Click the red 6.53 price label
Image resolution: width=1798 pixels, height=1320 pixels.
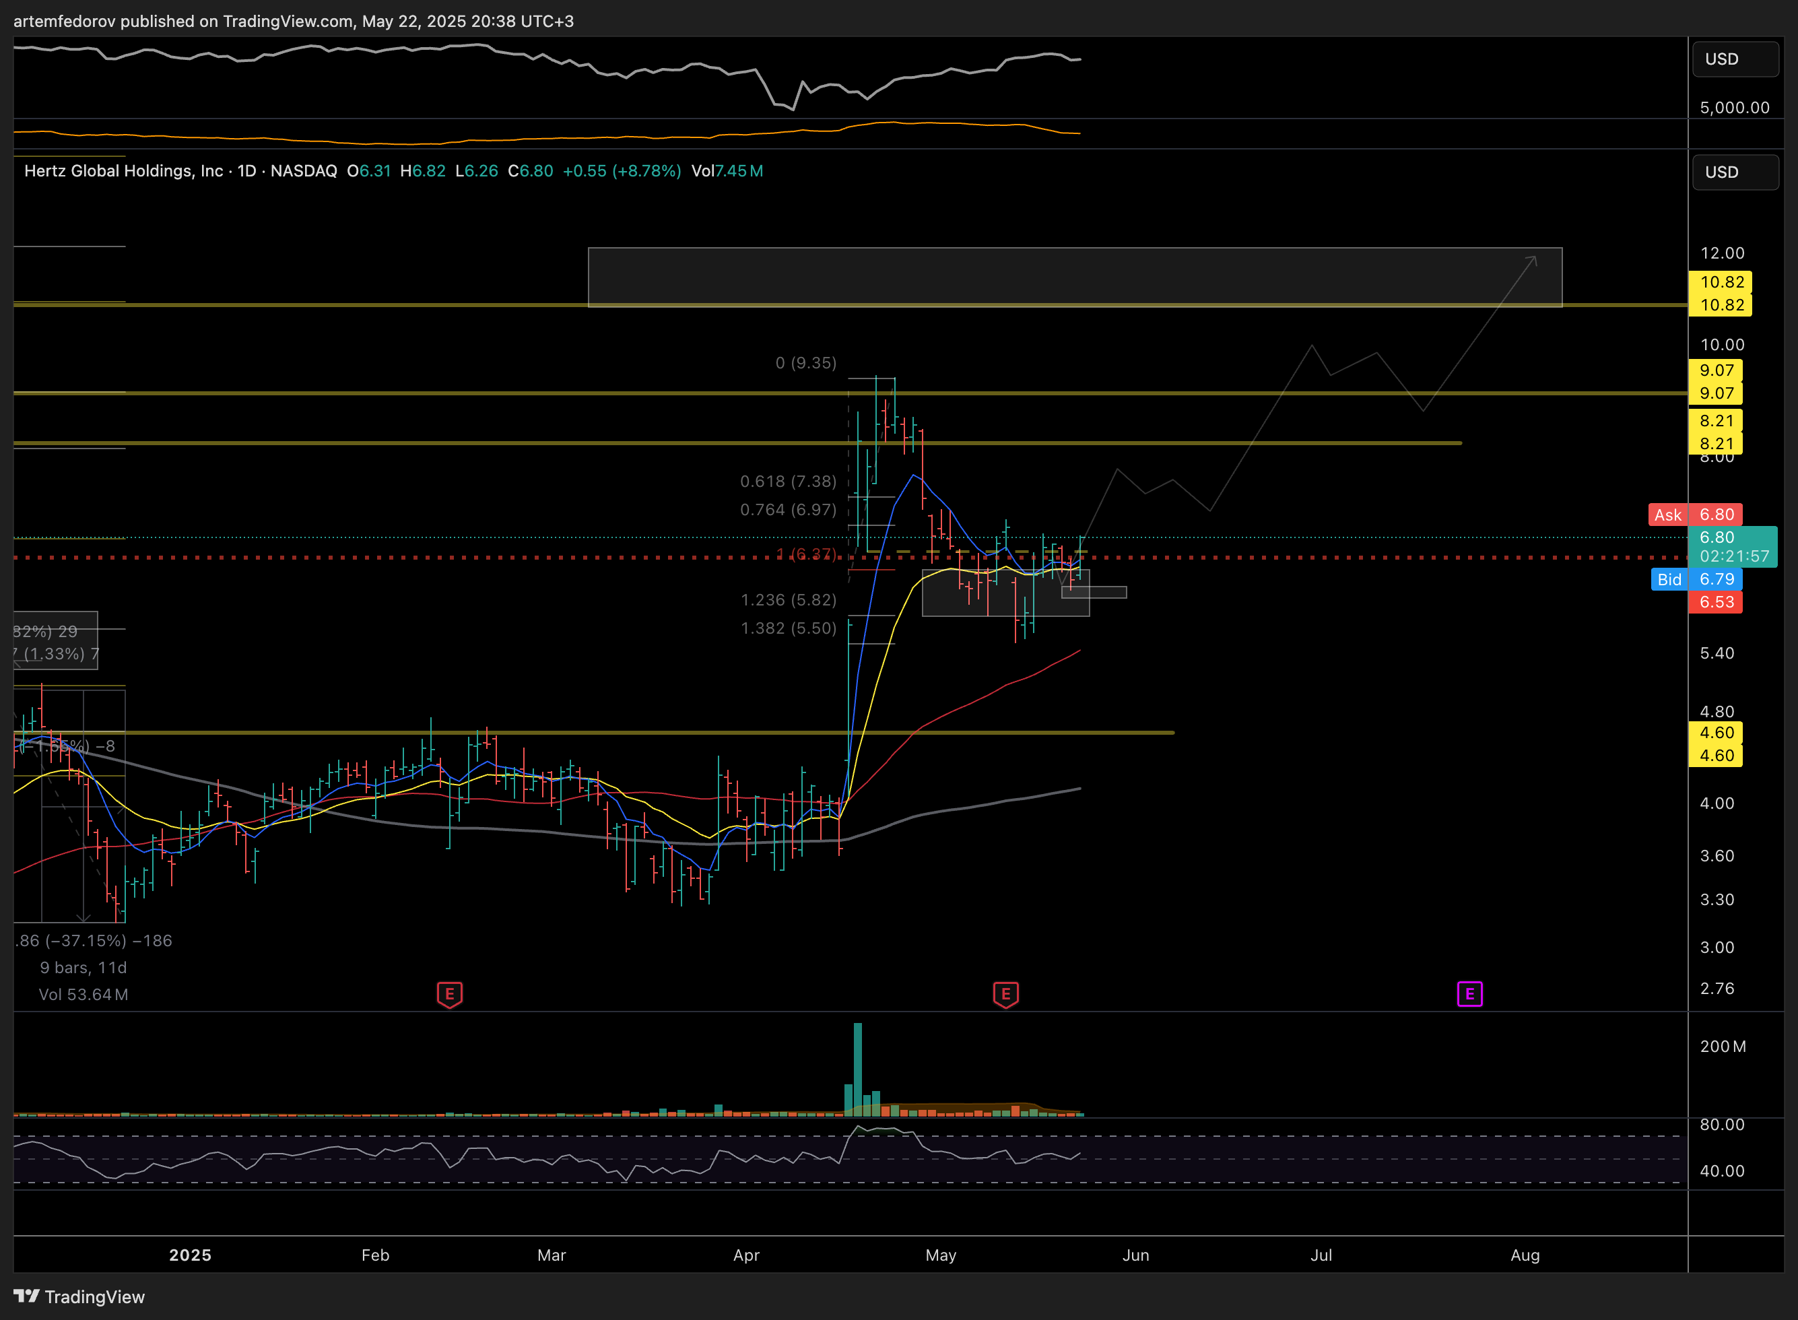click(1716, 601)
